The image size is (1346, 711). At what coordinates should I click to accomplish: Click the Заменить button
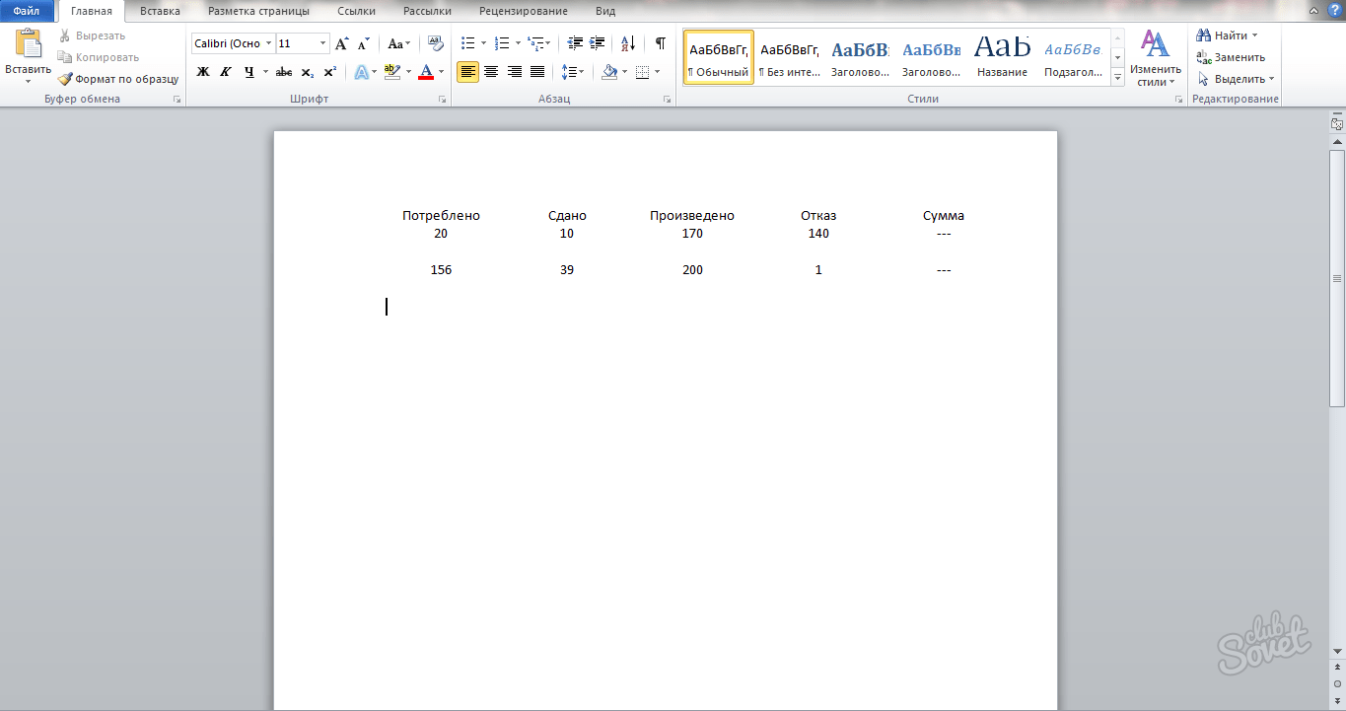(x=1231, y=57)
